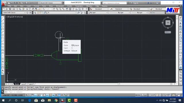Open the Layer Properties Manager icon

[x=35, y=13]
